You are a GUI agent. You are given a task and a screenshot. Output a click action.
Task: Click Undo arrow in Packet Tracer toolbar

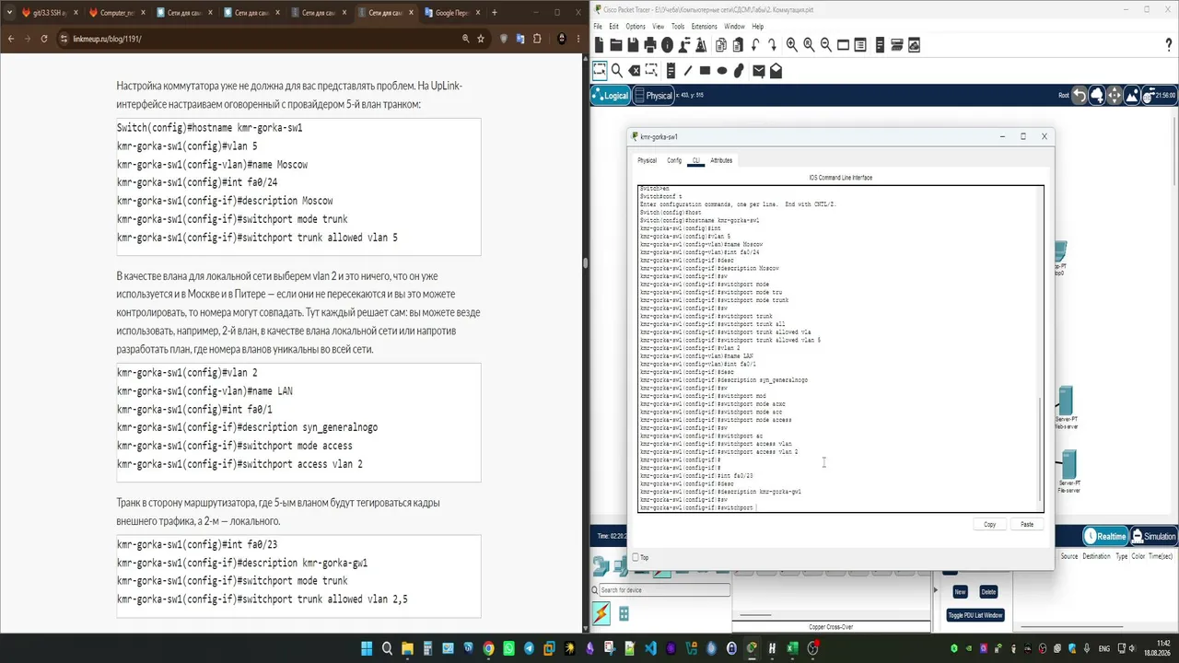(755, 45)
